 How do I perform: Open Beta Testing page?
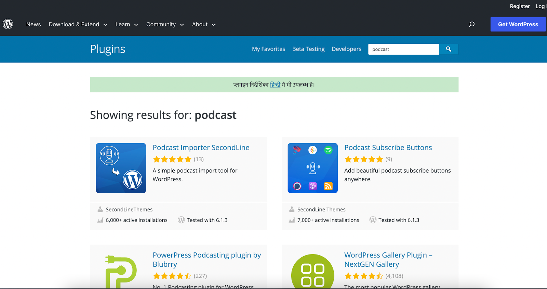[x=308, y=49]
